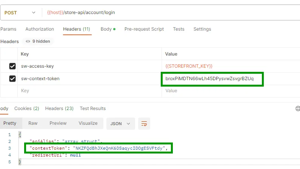The height and width of the screenshot is (169, 300).
Task: Click the globe icon at right edge
Action: (x=298, y=109)
